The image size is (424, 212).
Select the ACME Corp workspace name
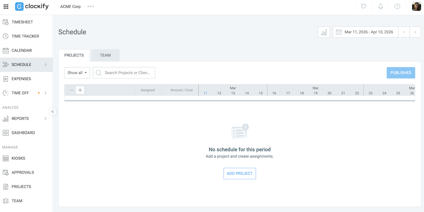(x=70, y=6)
